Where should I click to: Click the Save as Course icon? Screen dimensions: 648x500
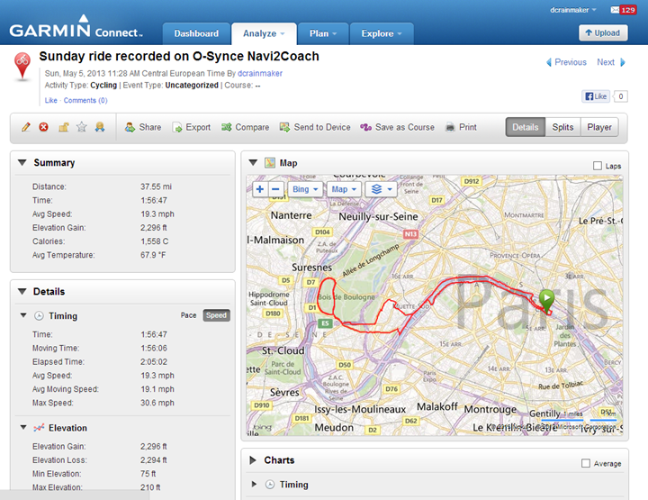click(365, 127)
